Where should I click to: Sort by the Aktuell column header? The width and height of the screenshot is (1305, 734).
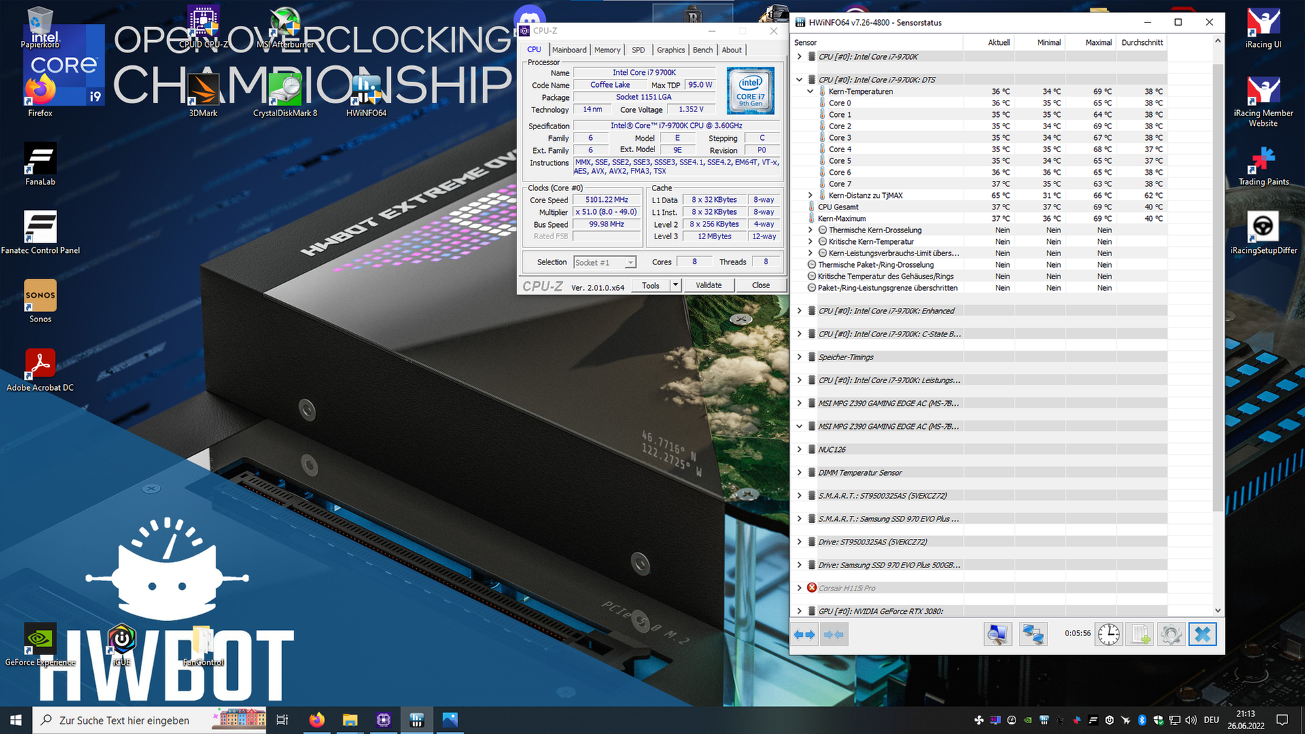coord(988,42)
